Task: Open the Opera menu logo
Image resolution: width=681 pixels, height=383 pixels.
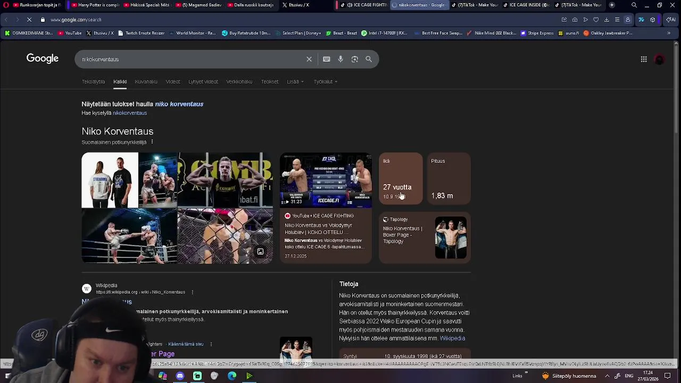Action: coord(6,5)
